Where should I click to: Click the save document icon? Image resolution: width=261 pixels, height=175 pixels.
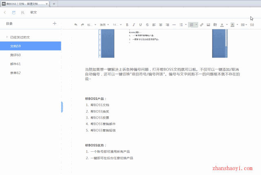click(x=14, y=13)
